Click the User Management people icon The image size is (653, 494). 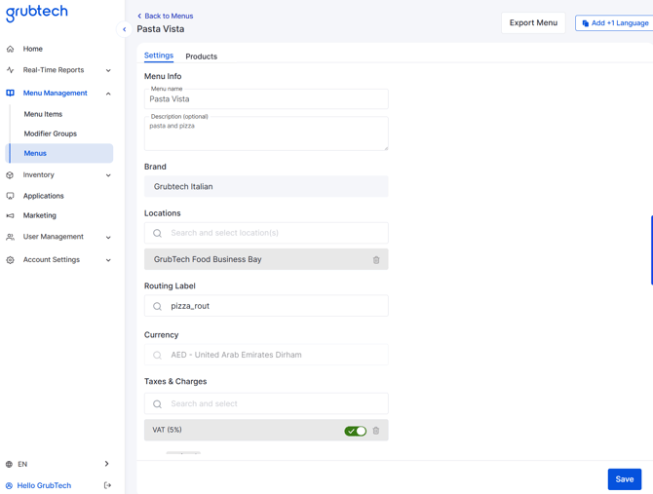point(10,237)
